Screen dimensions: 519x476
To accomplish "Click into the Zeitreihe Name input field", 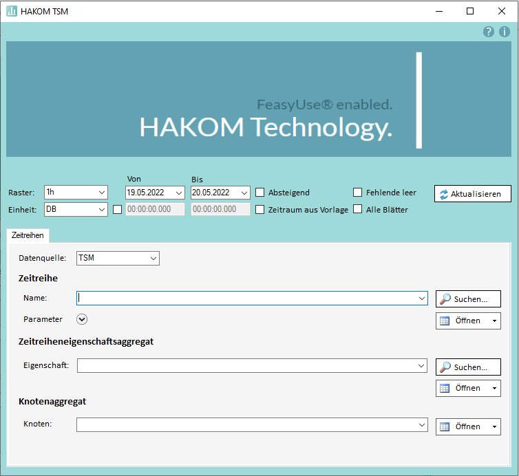I will [248, 299].
